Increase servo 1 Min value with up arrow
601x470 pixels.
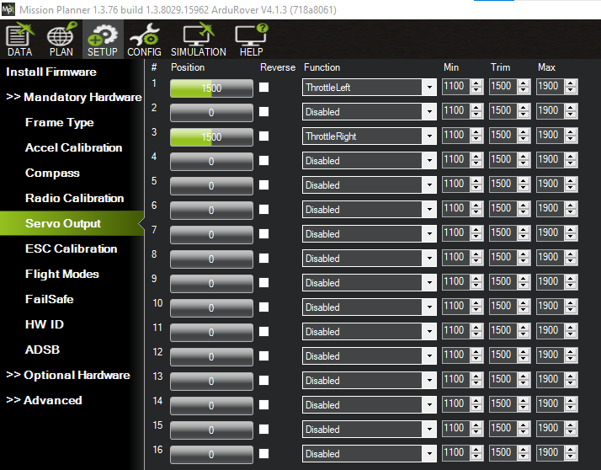click(x=476, y=83)
